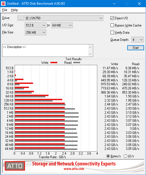
Task: Start the benchmark with the Start button
Action: click(x=136, y=48)
